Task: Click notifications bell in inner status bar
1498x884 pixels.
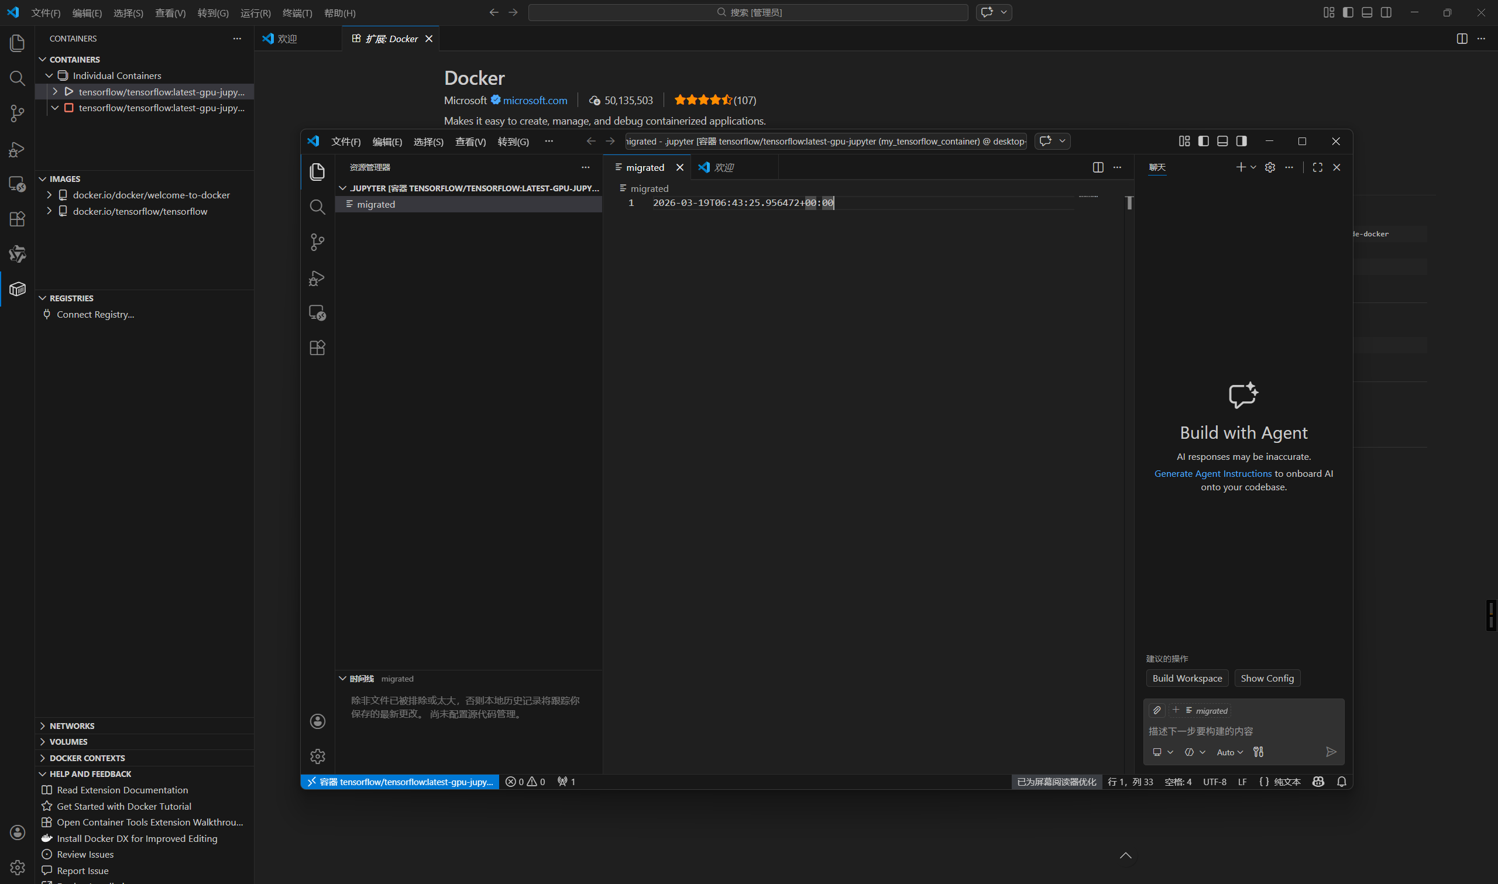Action: point(1341,782)
